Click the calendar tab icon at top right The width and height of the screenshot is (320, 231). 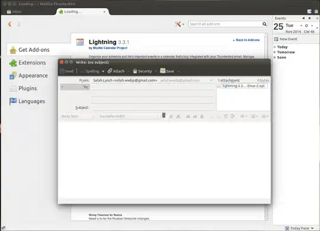[309, 12]
